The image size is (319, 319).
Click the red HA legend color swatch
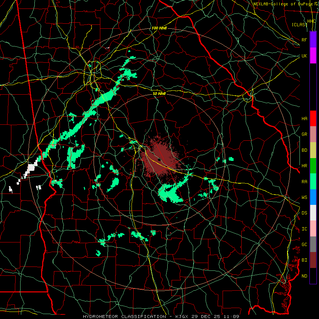pyautogui.click(x=313, y=118)
